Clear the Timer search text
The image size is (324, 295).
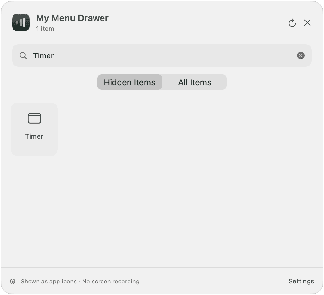301,55
